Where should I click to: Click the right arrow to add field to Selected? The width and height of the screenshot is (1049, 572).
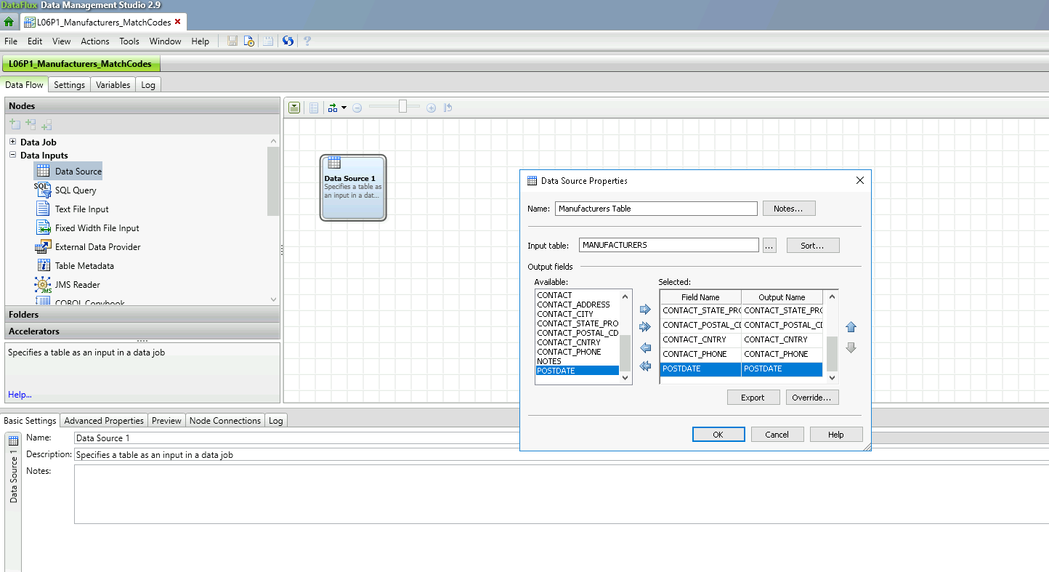click(645, 309)
